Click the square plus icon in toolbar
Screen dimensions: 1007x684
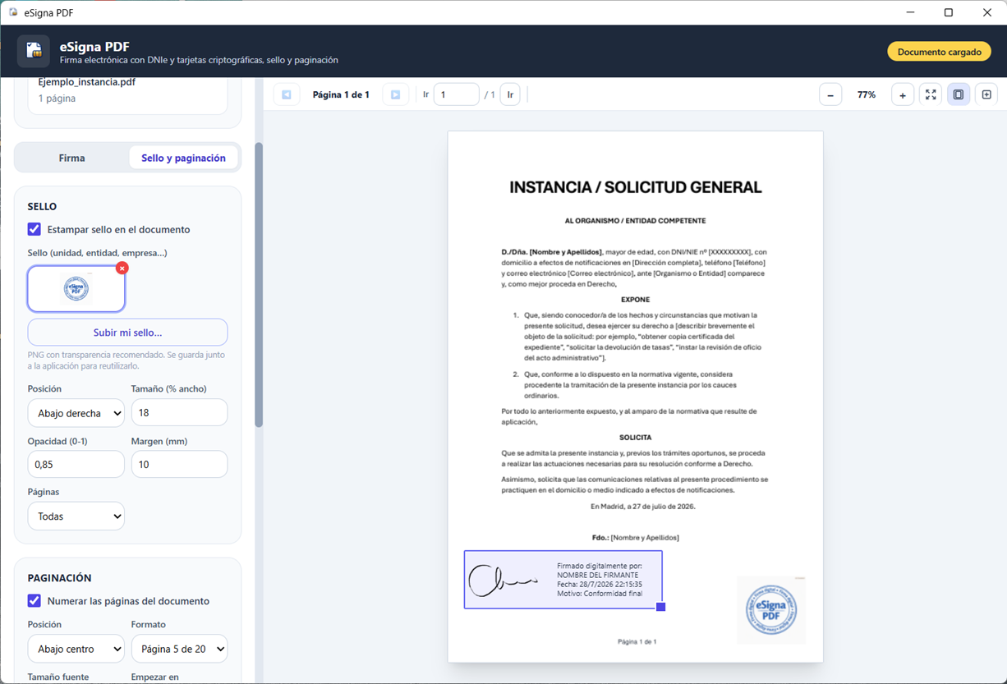coord(986,94)
